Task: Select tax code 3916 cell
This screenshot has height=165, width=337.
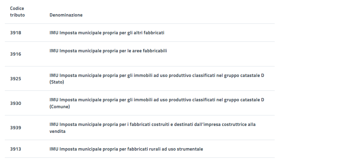Action: (x=16, y=54)
